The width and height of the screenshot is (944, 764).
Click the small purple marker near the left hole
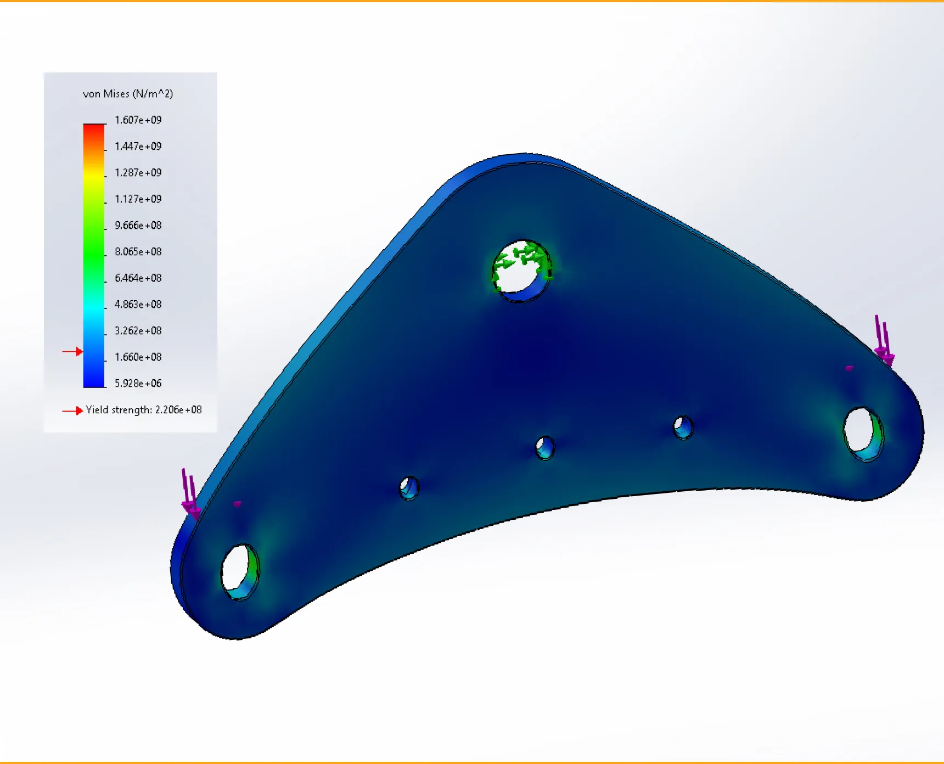[237, 503]
